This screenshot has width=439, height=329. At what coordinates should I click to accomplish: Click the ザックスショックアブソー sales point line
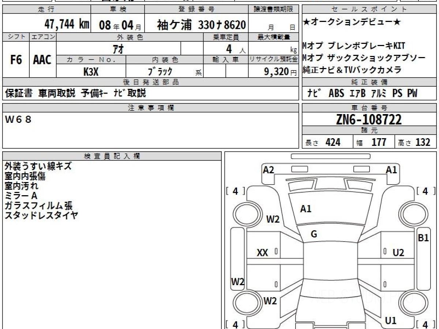click(364, 58)
